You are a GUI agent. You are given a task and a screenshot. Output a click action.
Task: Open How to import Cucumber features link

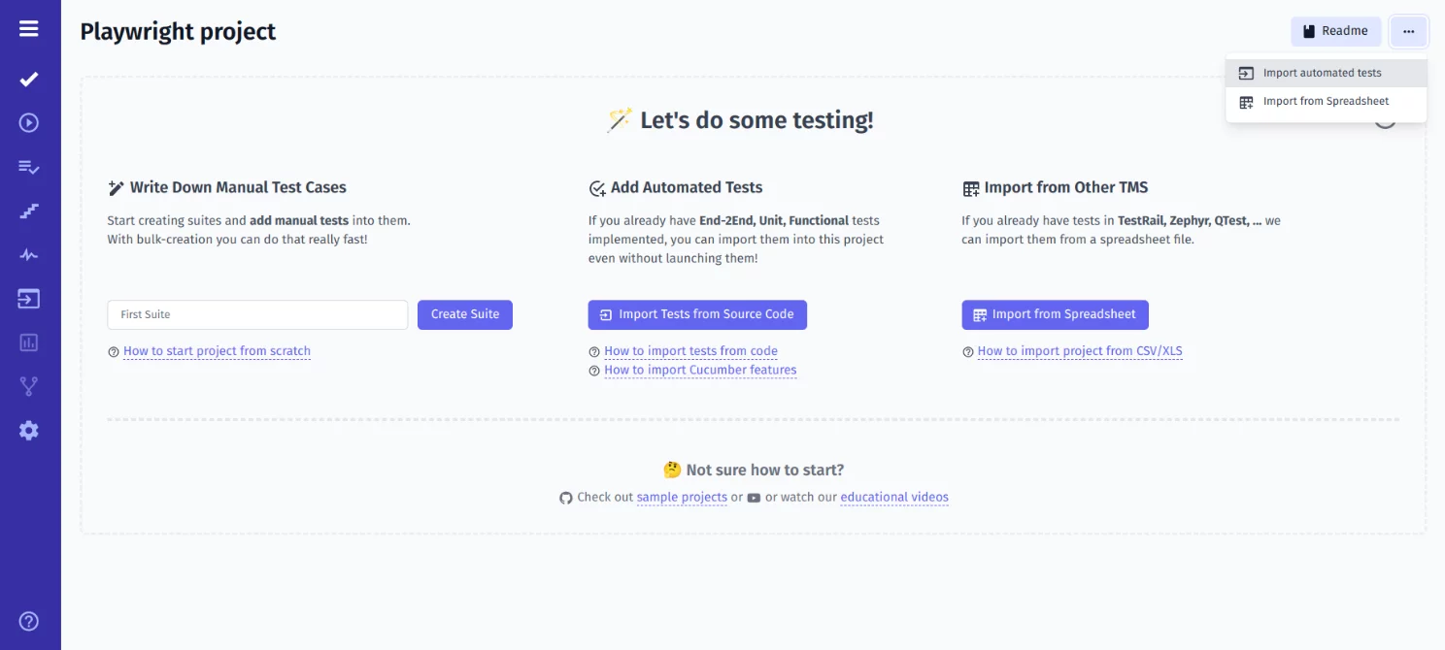click(x=700, y=370)
